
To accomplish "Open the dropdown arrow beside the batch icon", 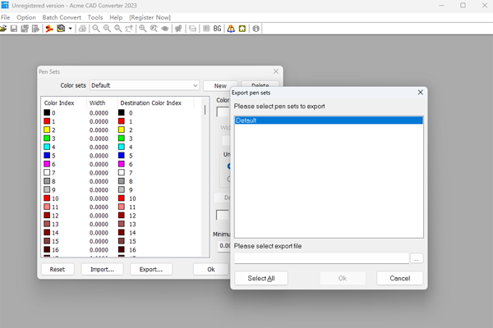I will click(71, 28).
